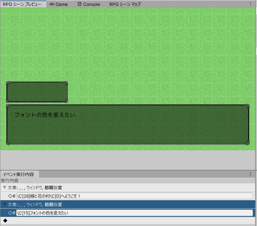Open the preview panel kebab menu
257x226 pixels.
point(250,4)
